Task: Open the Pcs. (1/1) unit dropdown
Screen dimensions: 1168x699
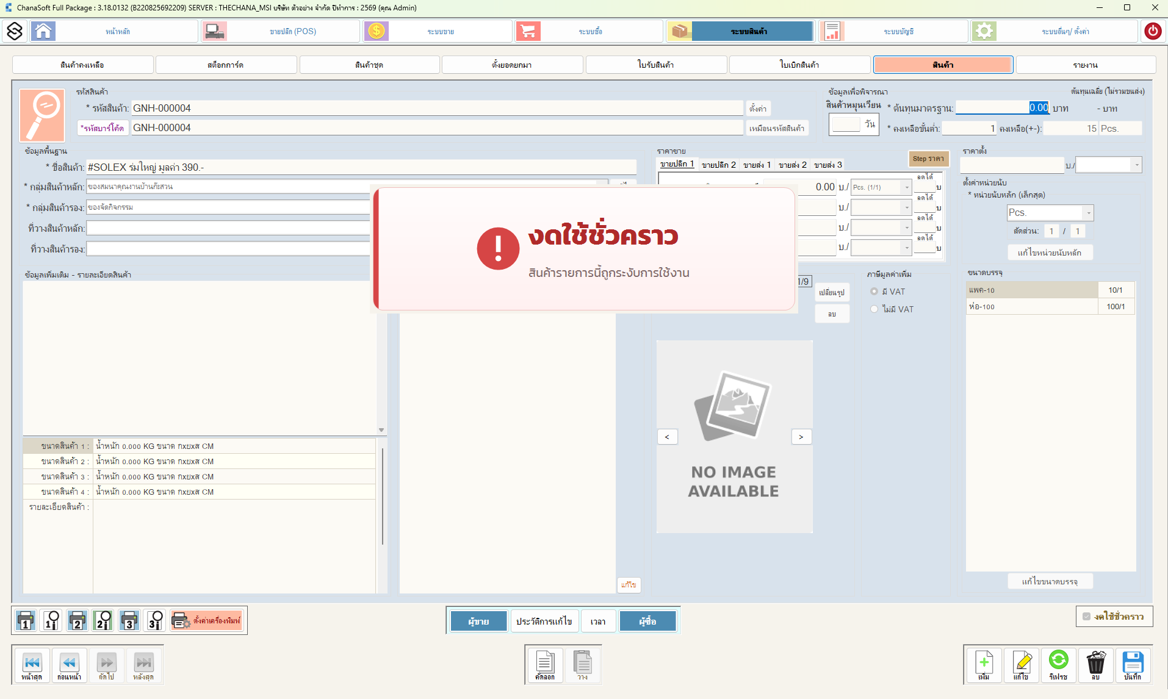Action: click(906, 187)
